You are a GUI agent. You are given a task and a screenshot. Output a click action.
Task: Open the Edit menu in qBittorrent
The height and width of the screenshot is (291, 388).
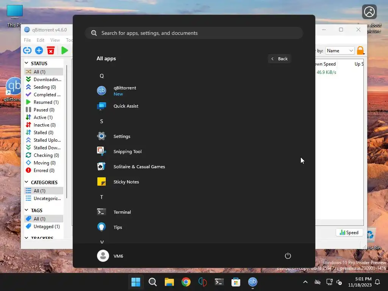pos(40,40)
